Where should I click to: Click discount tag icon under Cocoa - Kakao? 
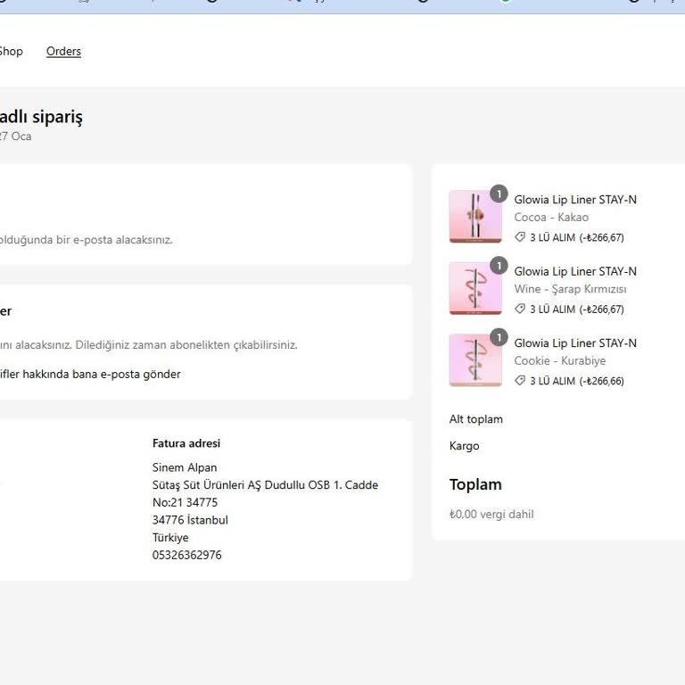coord(520,237)
